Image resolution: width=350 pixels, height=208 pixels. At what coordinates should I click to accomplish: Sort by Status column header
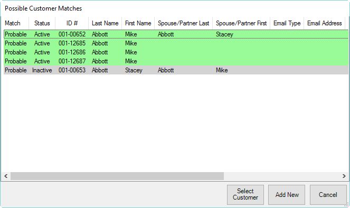click(42, 23)
